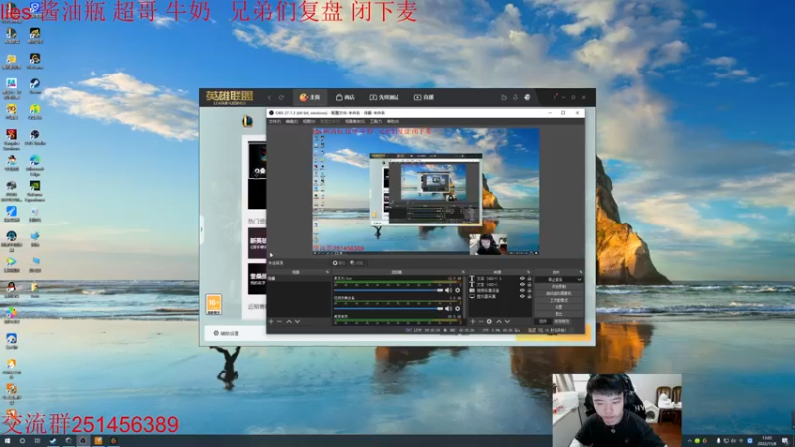Refresh the League client page

[x=281, y=97]
